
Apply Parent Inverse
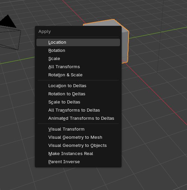pyautogui.click(x=78, y=161)
